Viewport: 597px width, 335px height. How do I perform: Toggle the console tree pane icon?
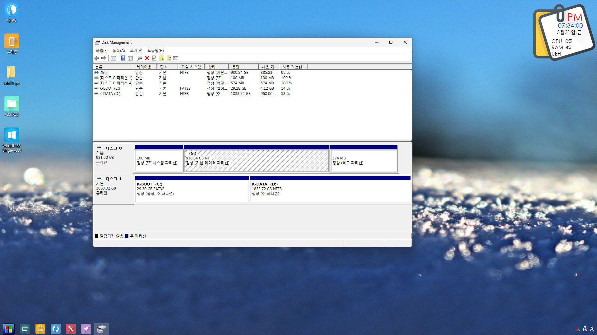(113, 58)
